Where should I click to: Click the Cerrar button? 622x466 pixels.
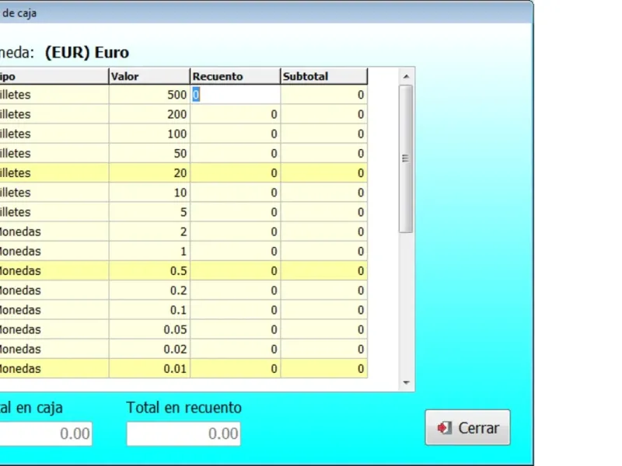point(468,428)
